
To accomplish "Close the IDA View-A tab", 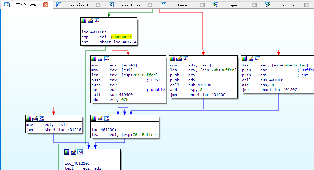I will (x=46, y=5).
